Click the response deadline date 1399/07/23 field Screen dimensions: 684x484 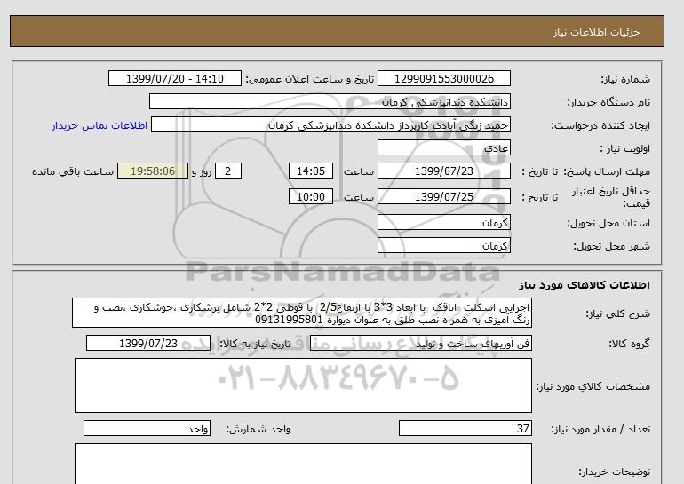click(x=443, y=171)
